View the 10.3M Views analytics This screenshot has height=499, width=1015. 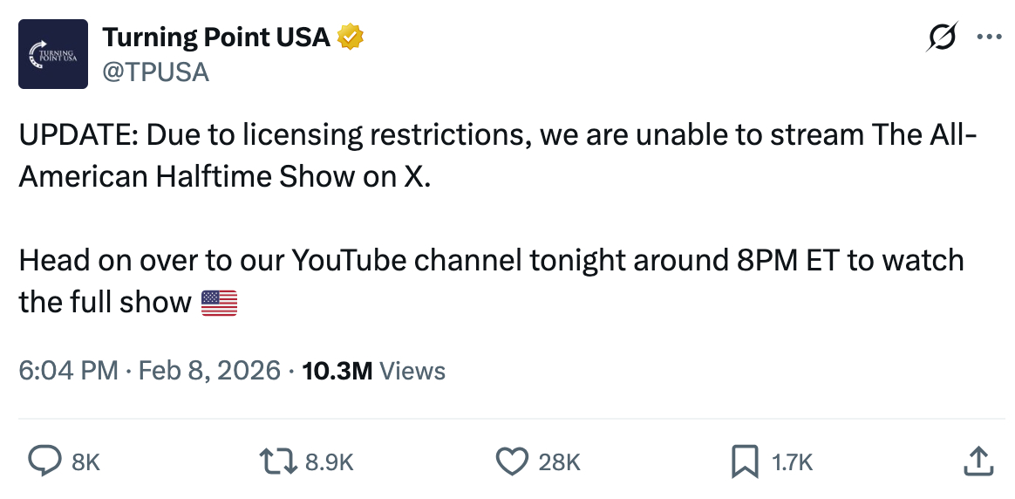pos(373,371)
